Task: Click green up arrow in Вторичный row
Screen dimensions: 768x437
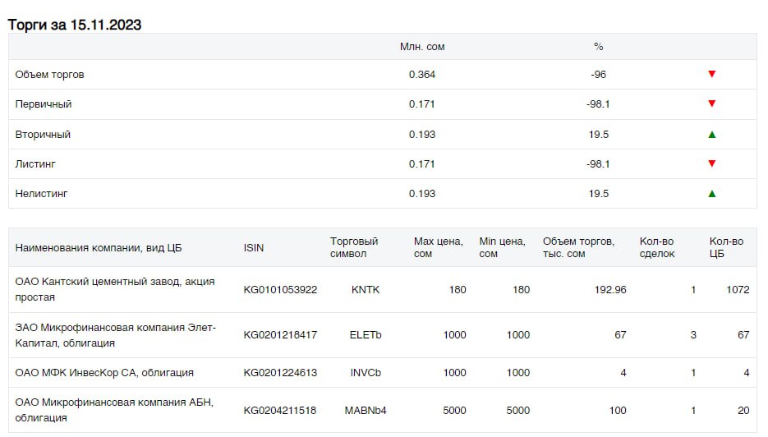Action: point(712,134)
